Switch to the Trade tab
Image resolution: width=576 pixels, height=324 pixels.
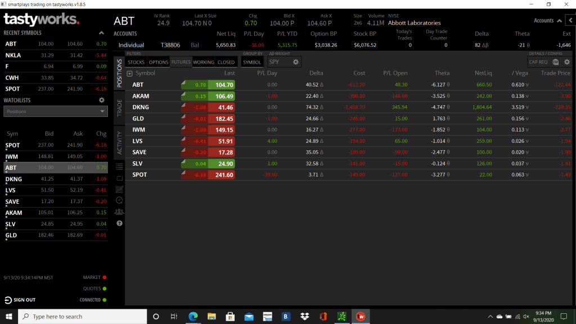click(119, 108)
